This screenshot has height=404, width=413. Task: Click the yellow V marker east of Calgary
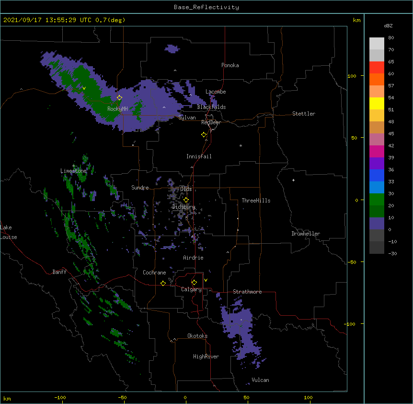coord(206,280)
